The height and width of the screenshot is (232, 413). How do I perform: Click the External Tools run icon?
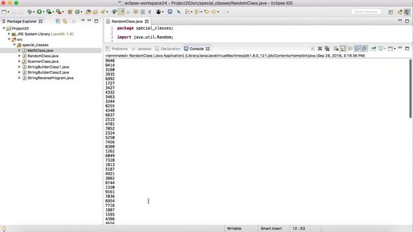(x=59, y=12)
